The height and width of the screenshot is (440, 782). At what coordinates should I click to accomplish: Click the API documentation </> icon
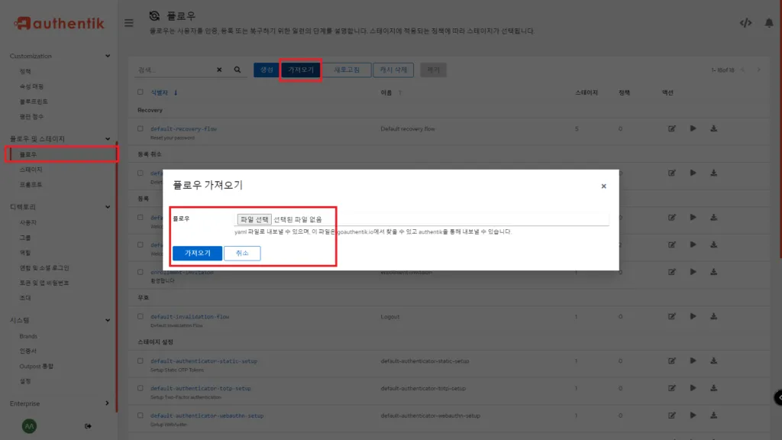click(x=746, y=22)
